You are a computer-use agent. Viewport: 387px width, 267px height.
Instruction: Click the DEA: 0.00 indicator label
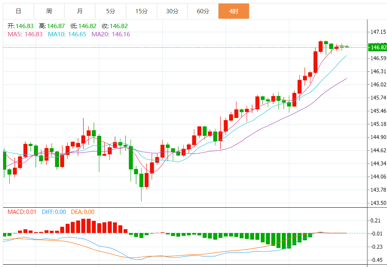coord(83,212)
